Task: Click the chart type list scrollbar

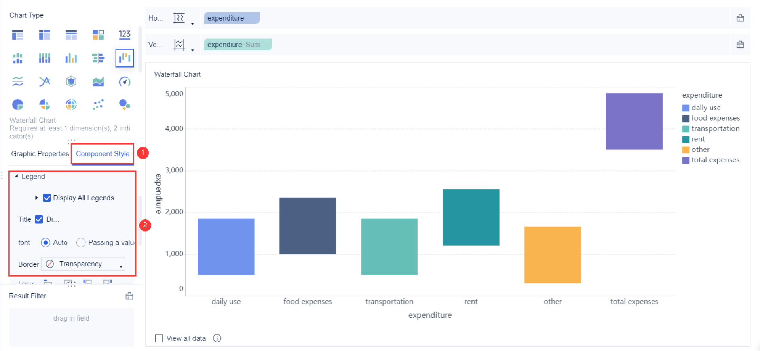Action: (140, 49)
